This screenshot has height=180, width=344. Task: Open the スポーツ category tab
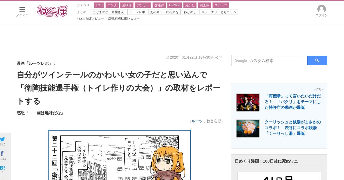(221, 5)
